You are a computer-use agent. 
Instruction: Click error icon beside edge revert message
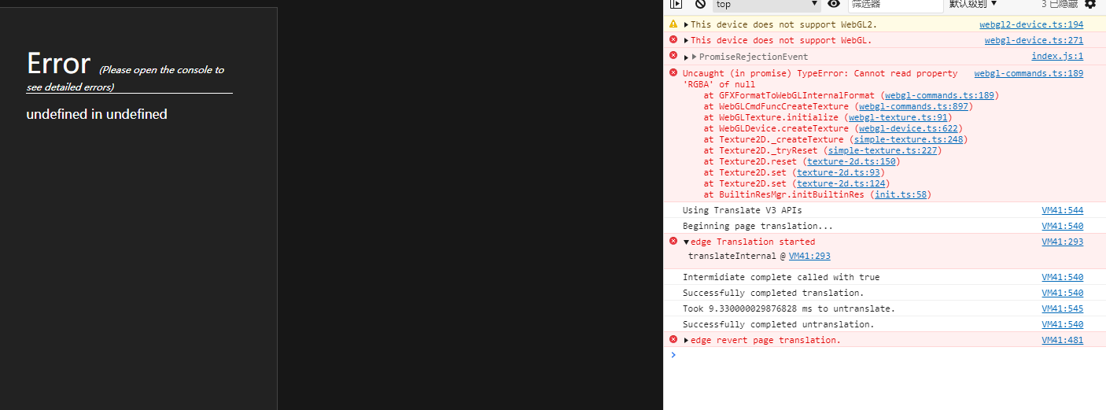tap(673, 339)
